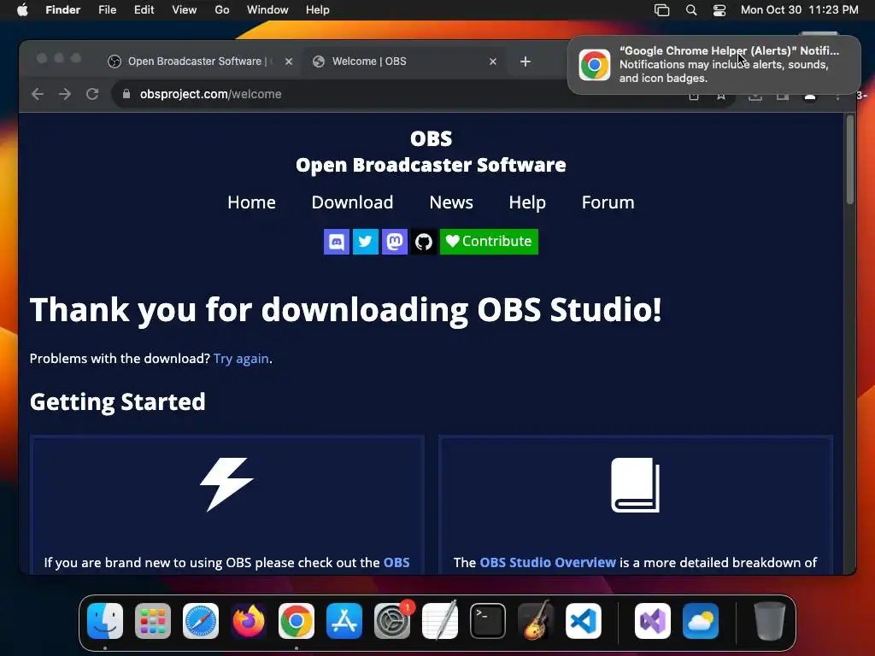Close the Open Broadcaster Software tab
The height and width of the screenshot is (656, 875).
tap(289, 61)
